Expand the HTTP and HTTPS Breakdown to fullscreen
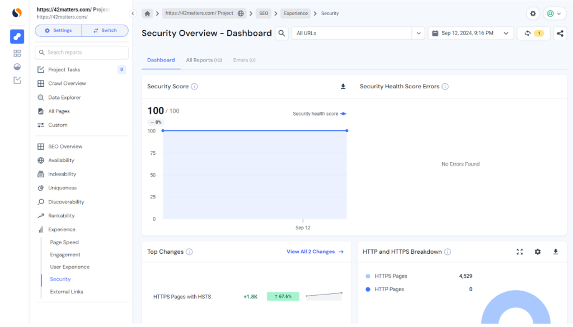The height and width of the screenshot is (327, 573). point(519,252)
